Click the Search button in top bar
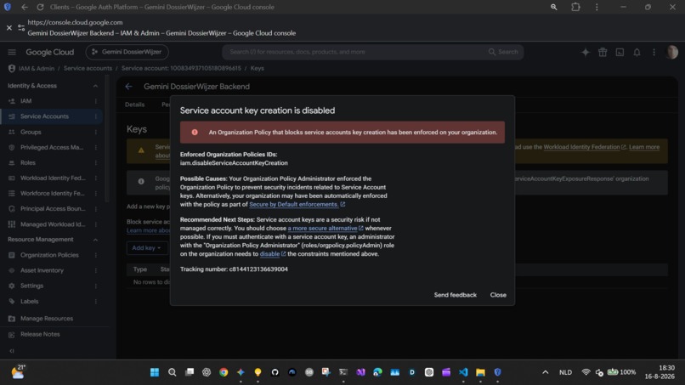This screenshot has width=685, height=385. 503,52
